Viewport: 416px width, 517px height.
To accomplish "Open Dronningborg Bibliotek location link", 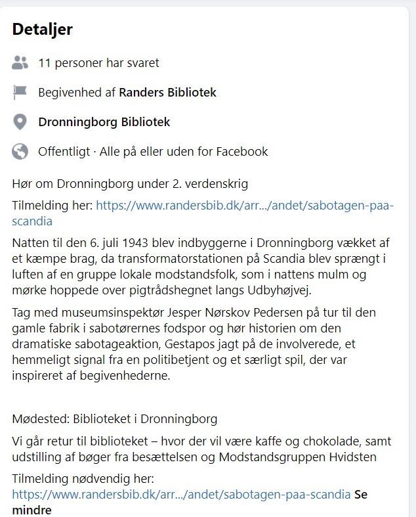I will click(104, 122).
